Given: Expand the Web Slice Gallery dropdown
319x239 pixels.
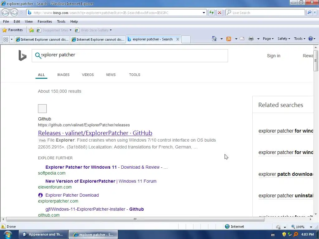Looking at the screenshot, I should (x=111, y=30).
